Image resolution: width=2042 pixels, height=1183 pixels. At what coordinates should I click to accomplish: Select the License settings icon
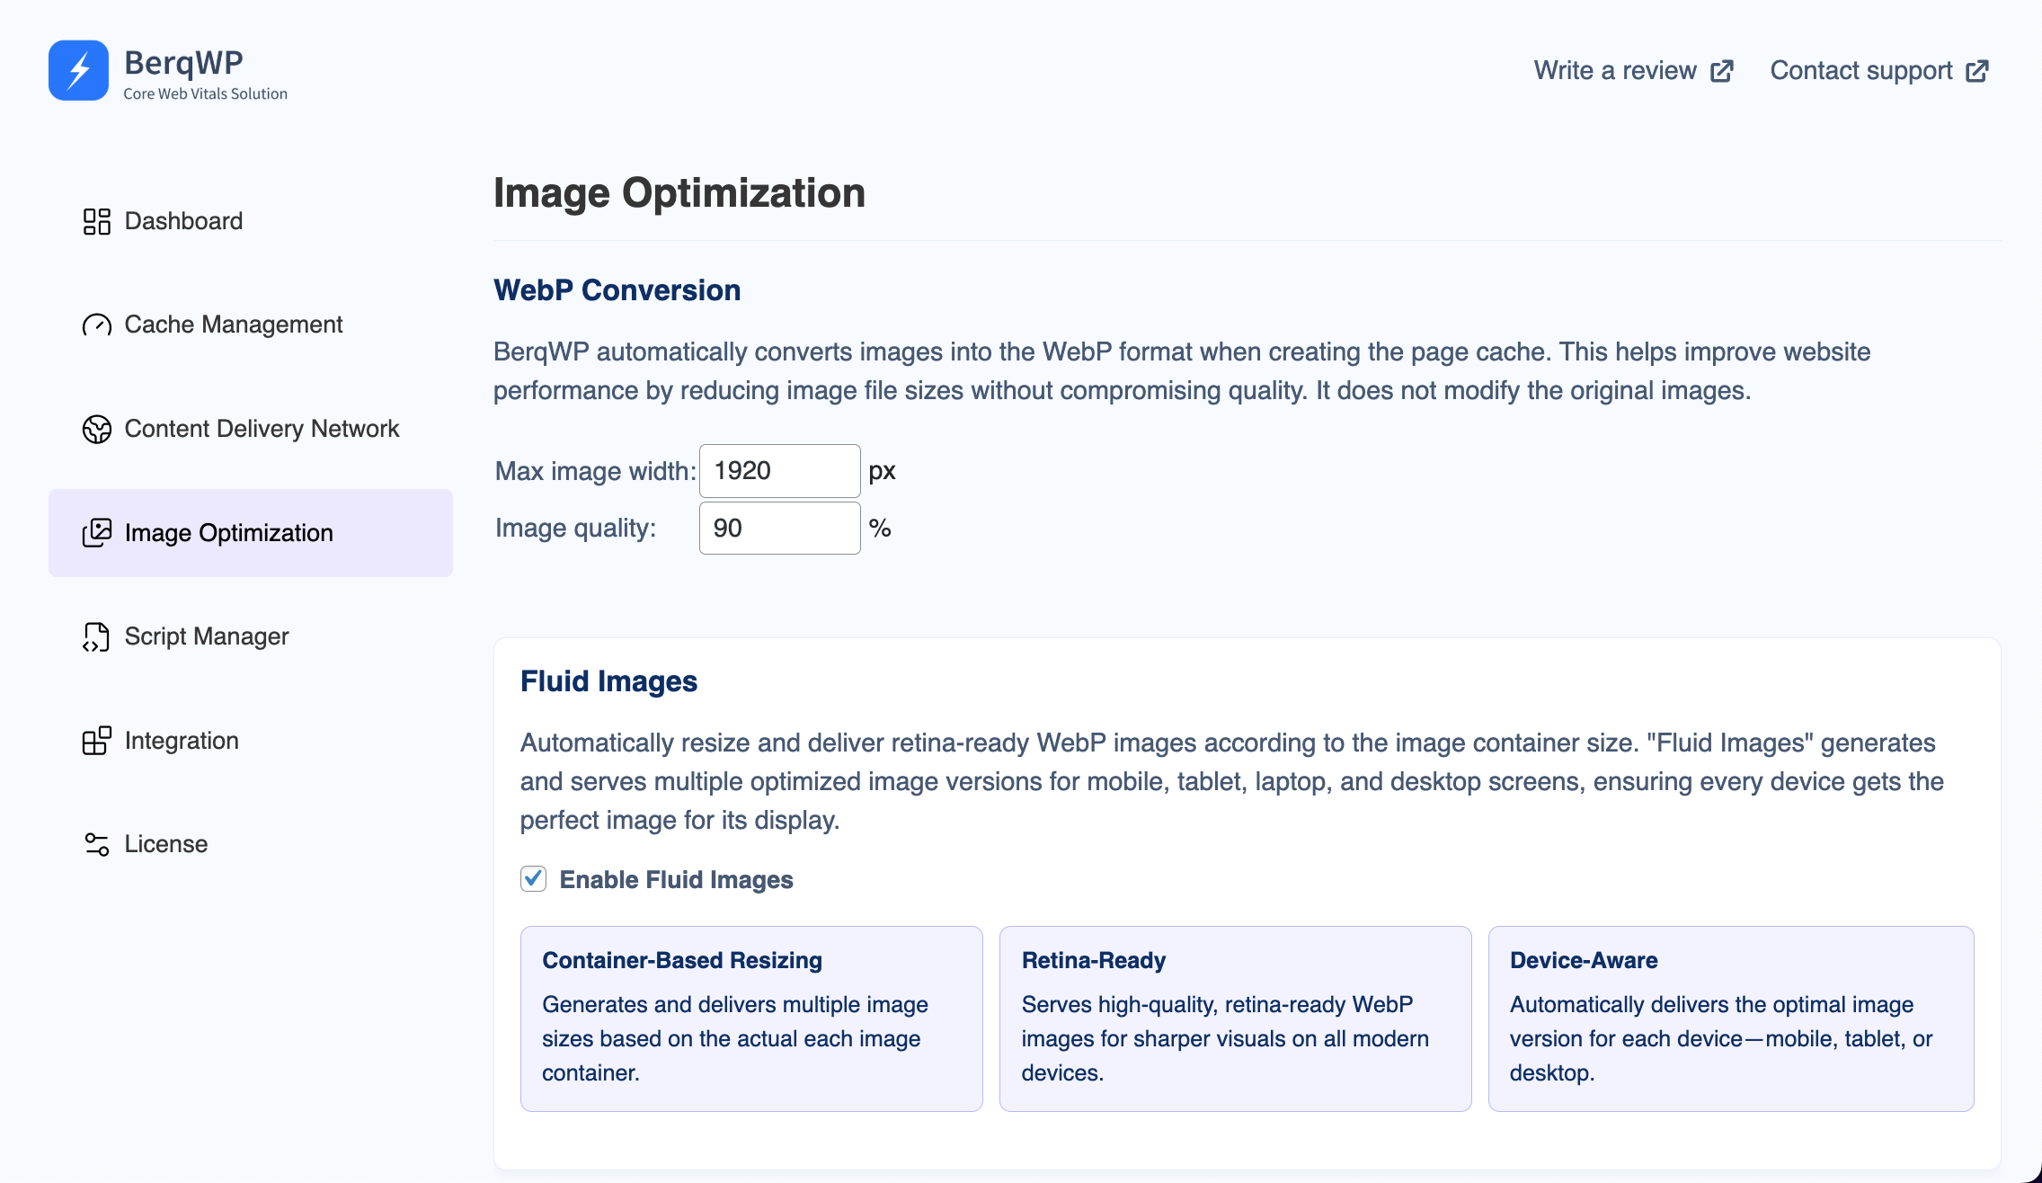pos(95,843)
